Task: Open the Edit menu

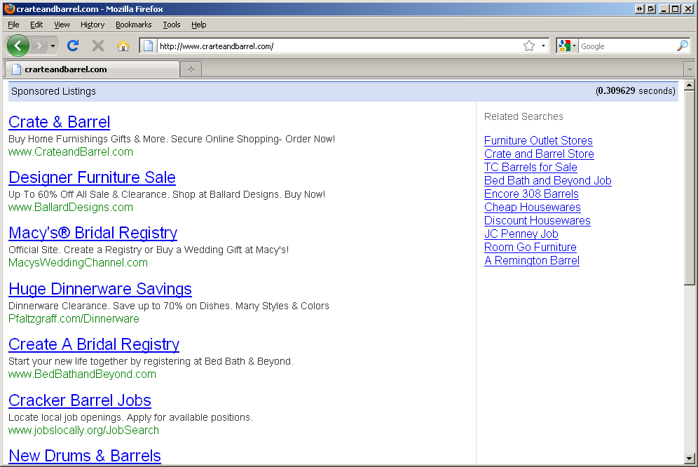Action: (x=36, y=25)
